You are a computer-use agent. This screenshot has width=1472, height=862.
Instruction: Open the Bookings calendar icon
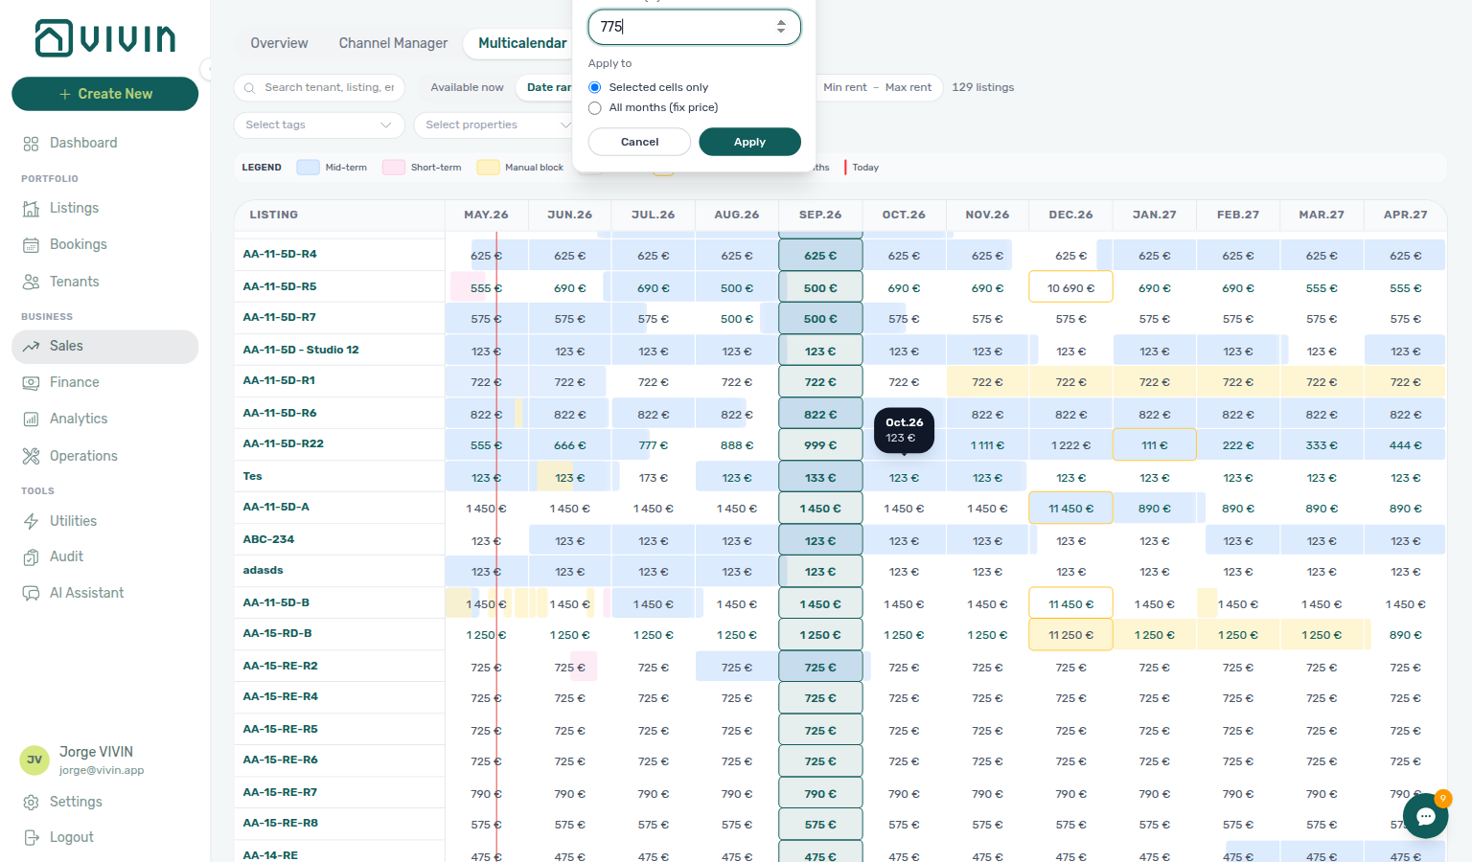tap(31, 245)
